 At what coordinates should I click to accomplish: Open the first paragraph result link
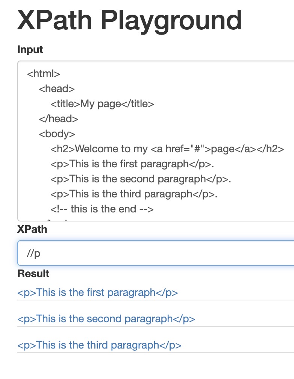coord(97,293)
